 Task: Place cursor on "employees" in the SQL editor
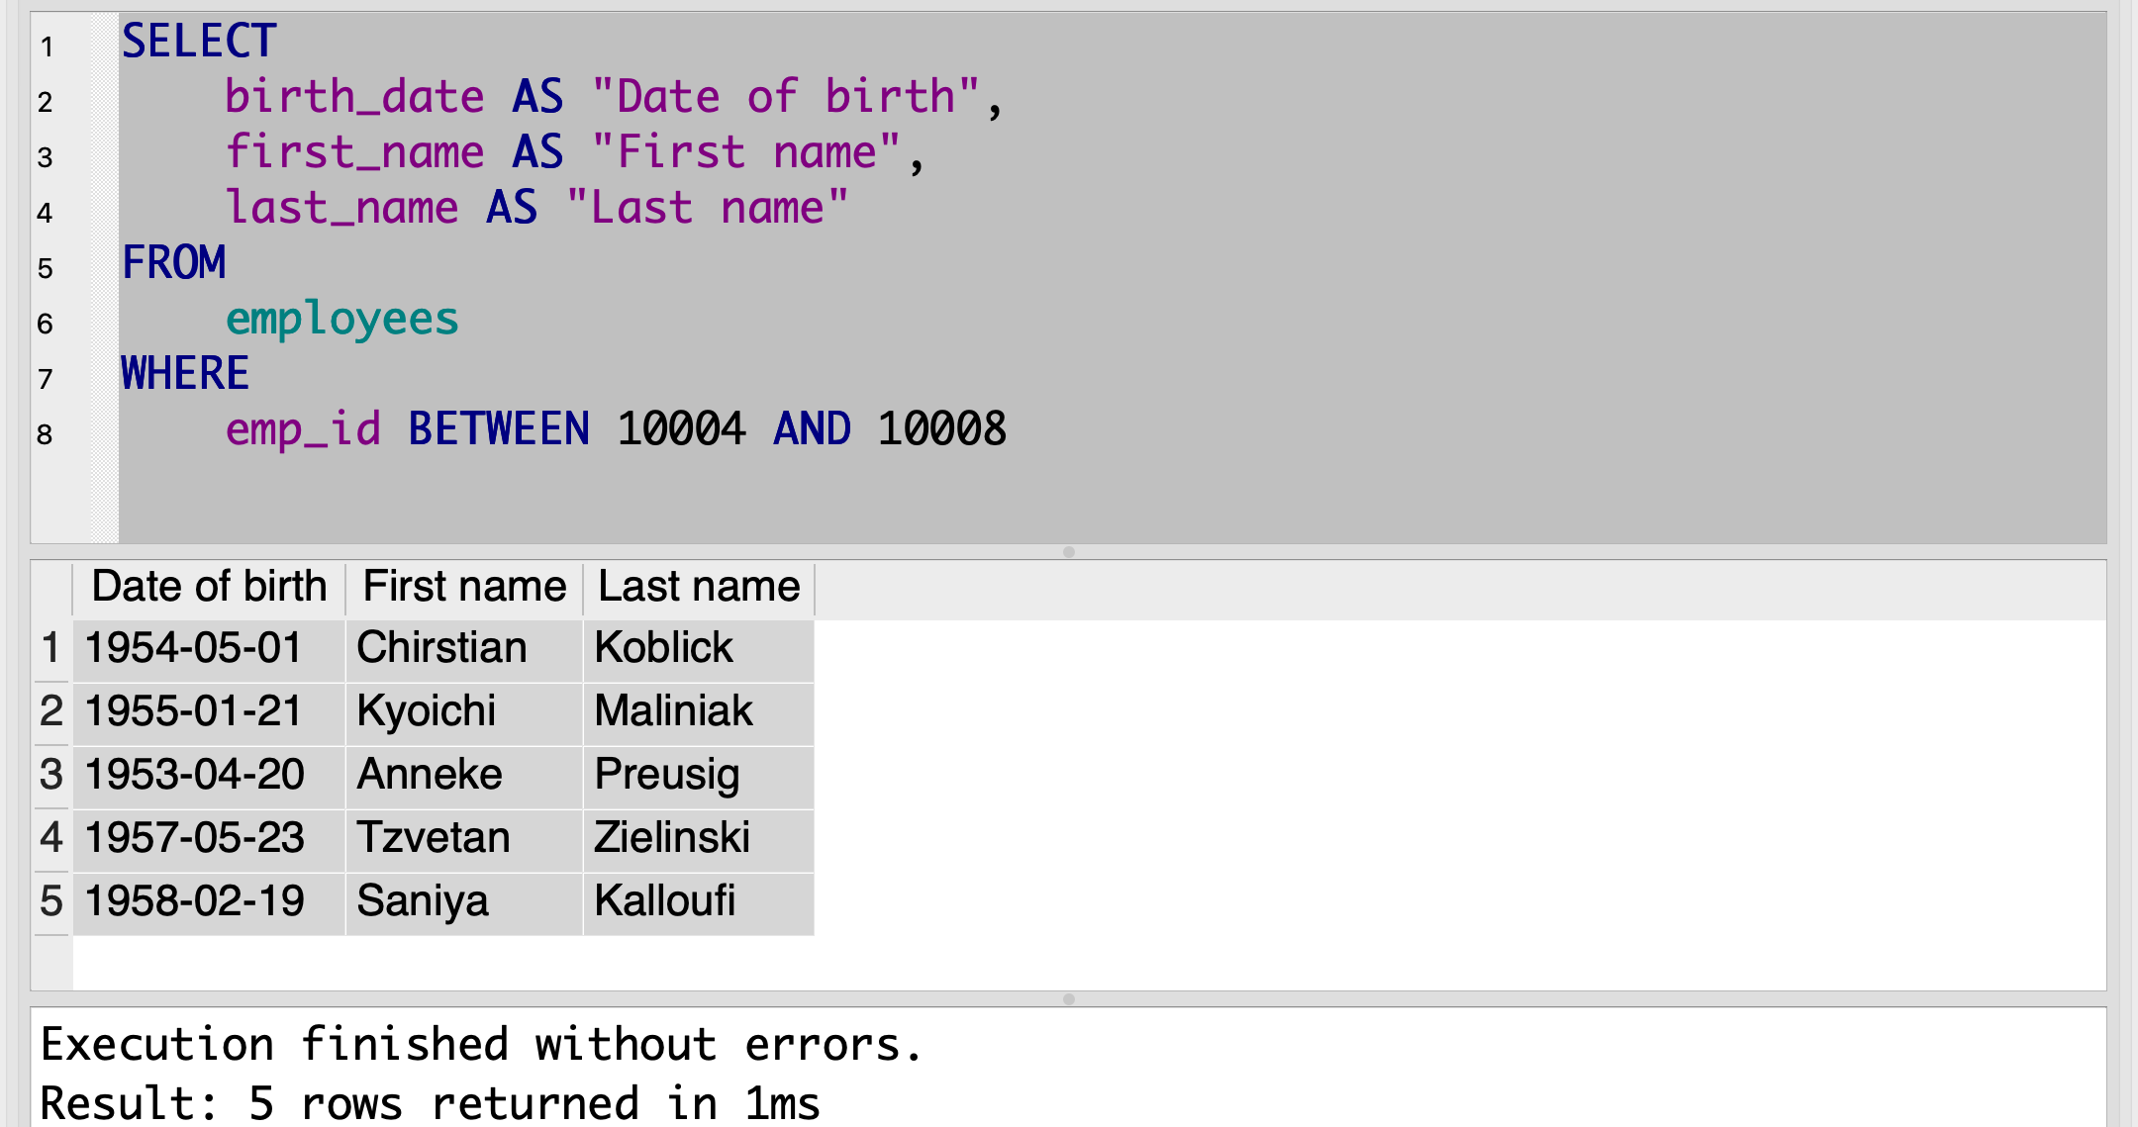(342, 319)
